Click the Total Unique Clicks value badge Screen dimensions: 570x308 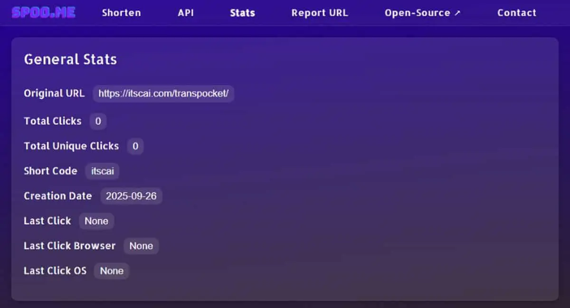[135, 146]
